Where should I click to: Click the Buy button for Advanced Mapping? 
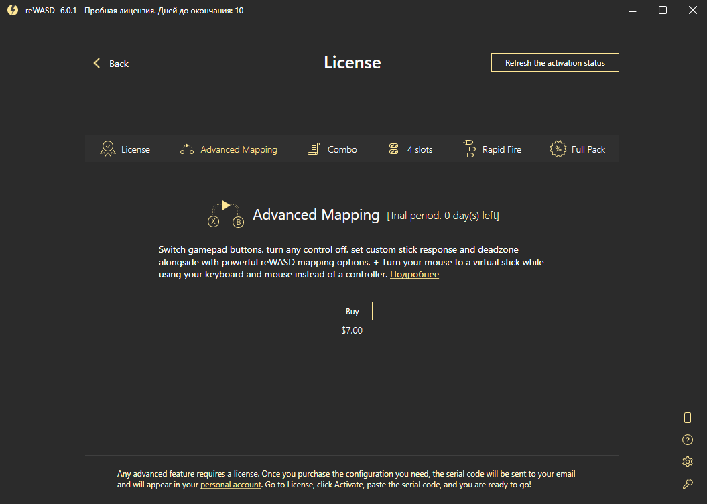click(x=352, y=311)
